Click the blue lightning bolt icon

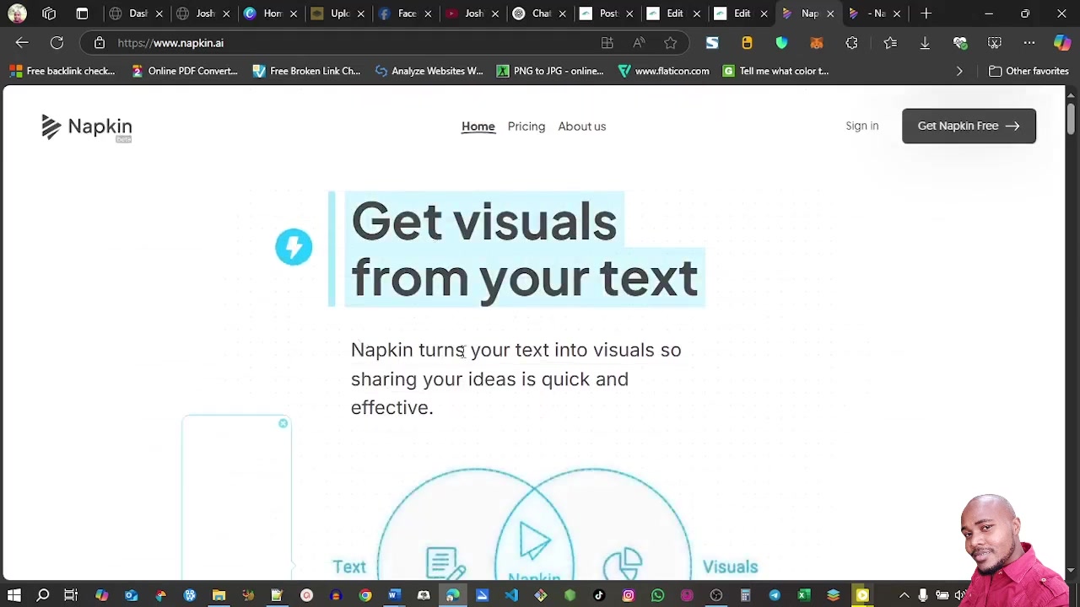point(294,247)
